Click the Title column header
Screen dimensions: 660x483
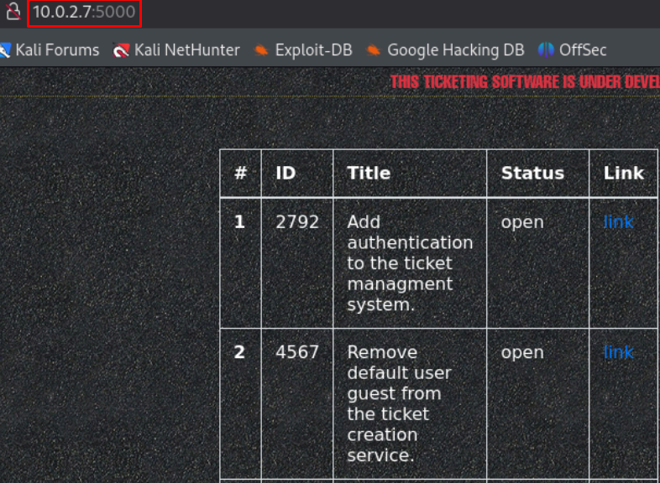point(410,174)
